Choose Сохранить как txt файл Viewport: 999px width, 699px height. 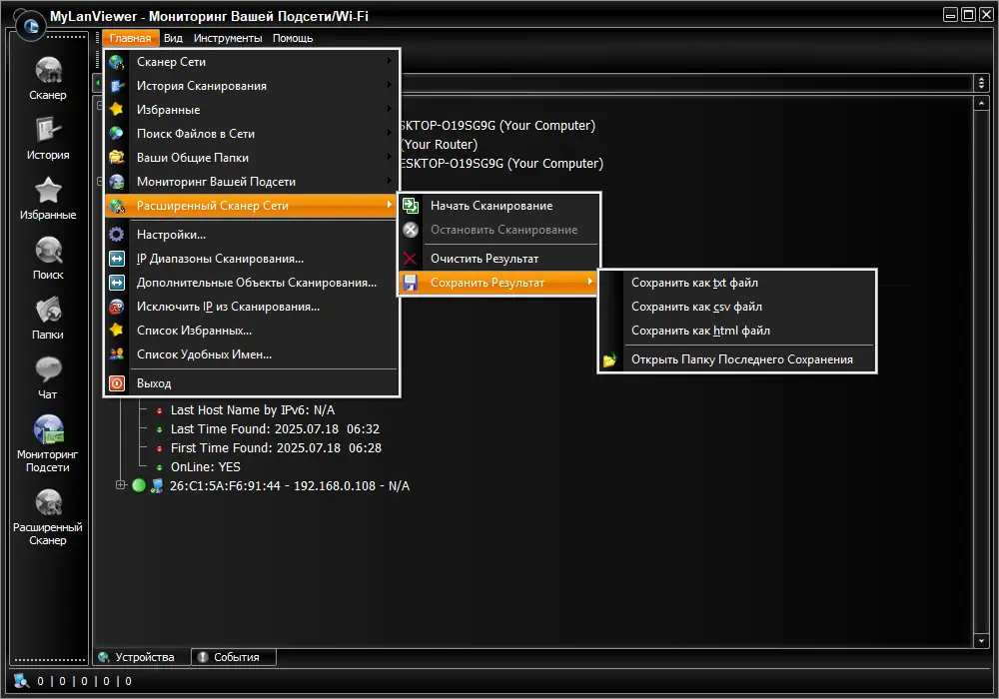[x=737, y=283]
